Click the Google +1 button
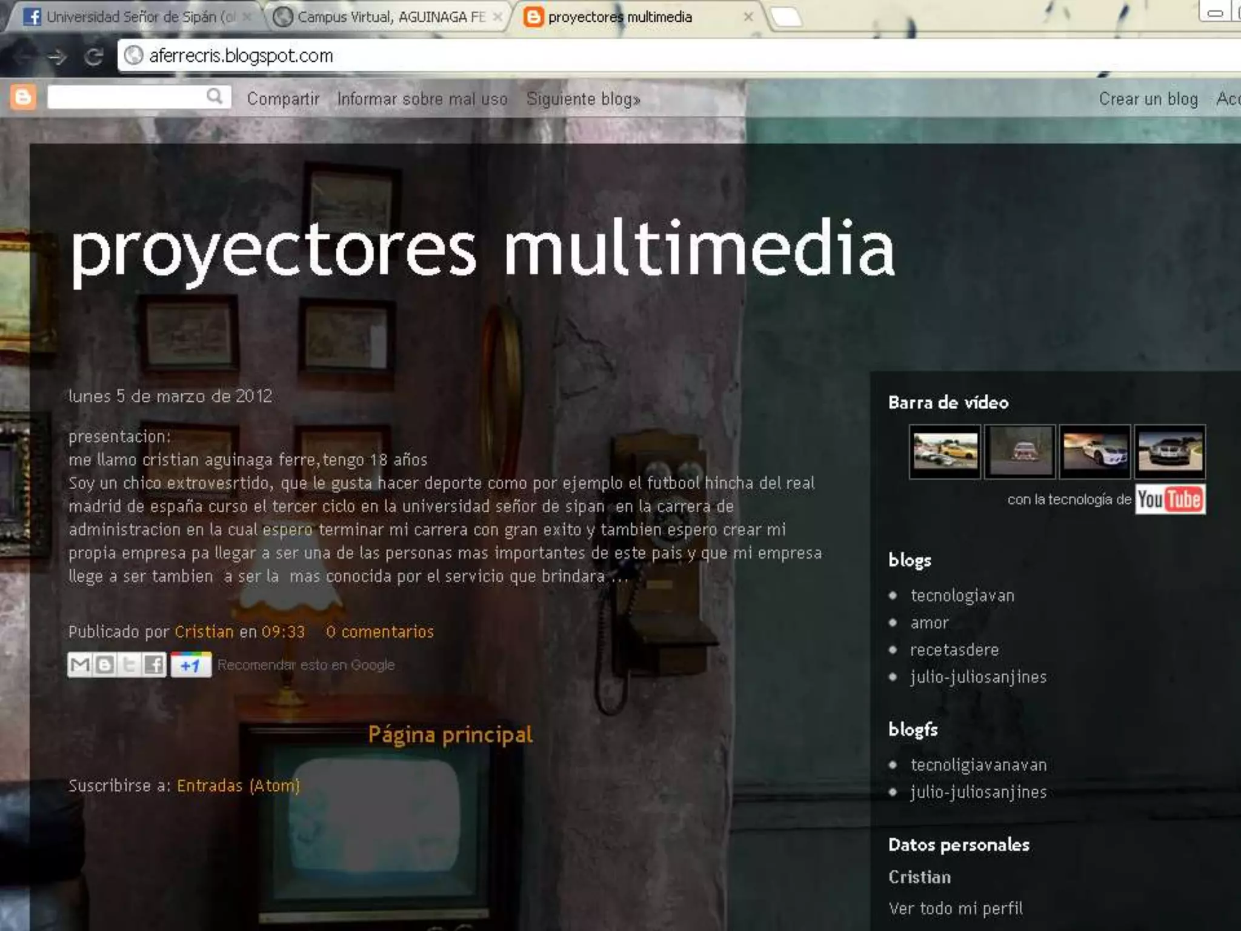This screenshot has height=931, width=1241. point(190,666)
